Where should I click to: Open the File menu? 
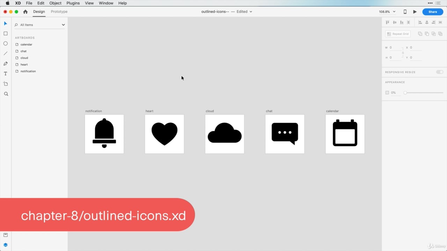[29, 3]
